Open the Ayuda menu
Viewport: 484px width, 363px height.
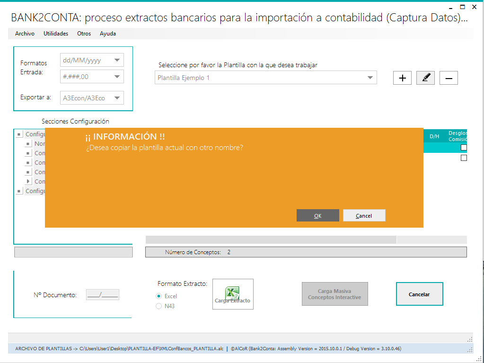click(108, 34)
